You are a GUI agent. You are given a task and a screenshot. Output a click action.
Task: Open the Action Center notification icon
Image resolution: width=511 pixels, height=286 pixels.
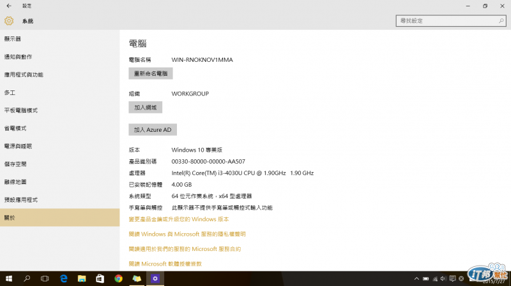tap(452, 278)
